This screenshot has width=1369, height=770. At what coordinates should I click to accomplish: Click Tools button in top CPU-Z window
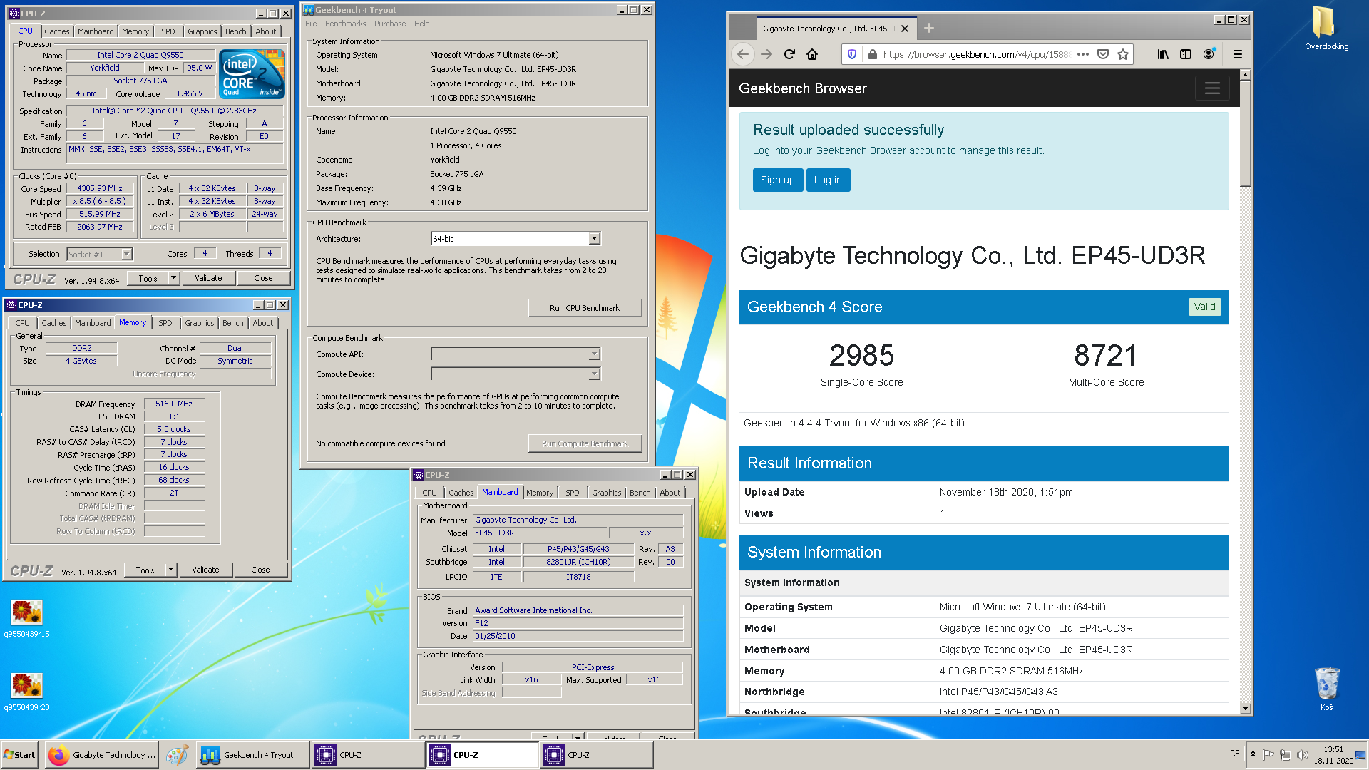pyautogui.click(x=148, y=278)
